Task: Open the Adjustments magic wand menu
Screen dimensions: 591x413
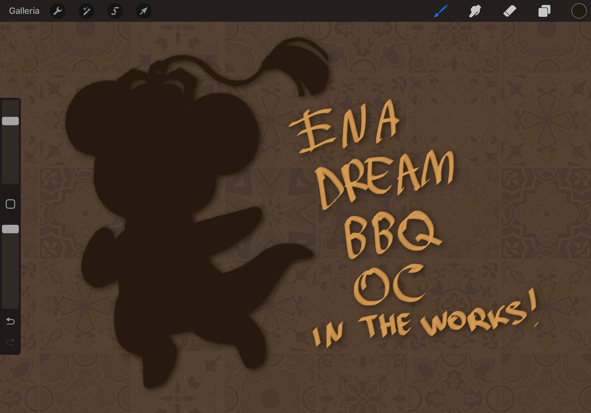Action: pos(86,11)
